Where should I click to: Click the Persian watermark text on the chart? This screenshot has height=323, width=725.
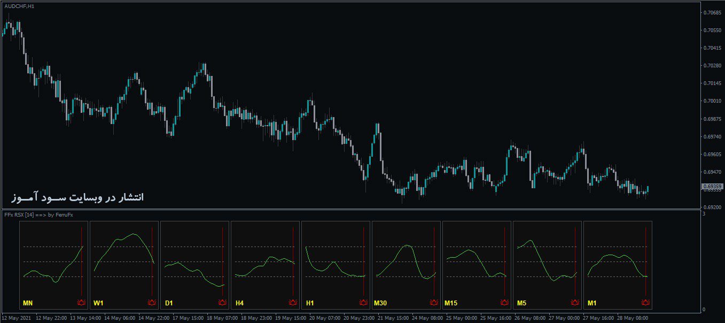[x=77, y=198]
